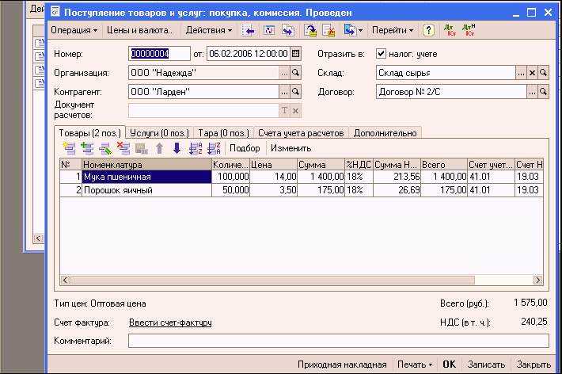Click the Подбор button in table toolbar
This screenshot has width=562, height=374.
(x=245, y=147)
